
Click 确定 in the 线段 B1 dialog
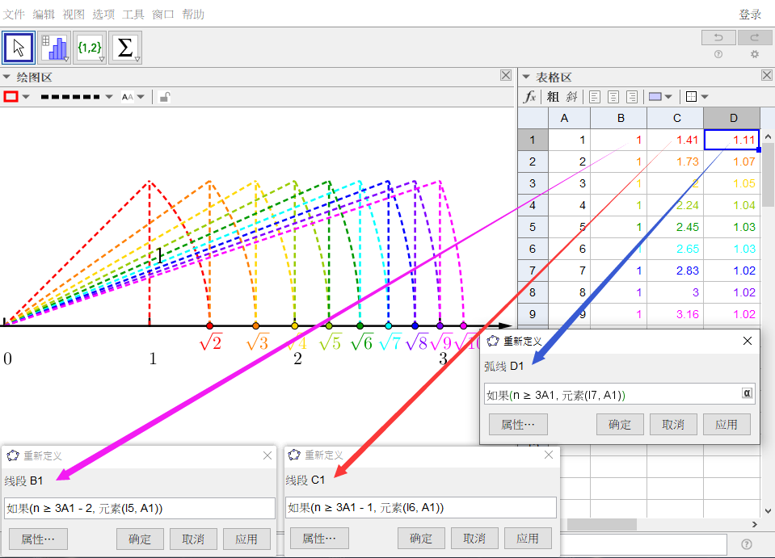(x=140, y=539)
